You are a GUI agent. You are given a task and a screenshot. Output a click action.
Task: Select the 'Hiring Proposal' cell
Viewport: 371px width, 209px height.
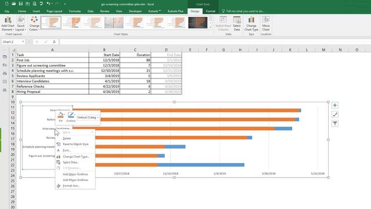(x=52, y=92)
